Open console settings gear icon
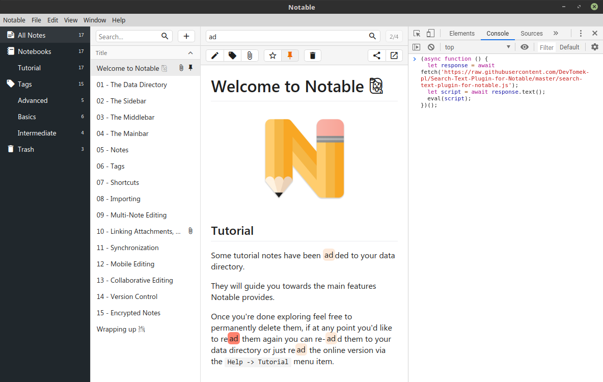The width and height of the screenshot is (603, 382). [x=594, y=47]
